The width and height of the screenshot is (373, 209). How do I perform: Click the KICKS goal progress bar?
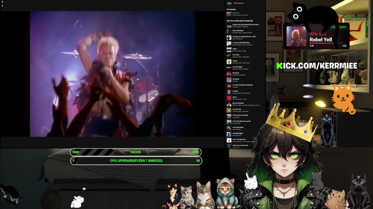(136, 152)
